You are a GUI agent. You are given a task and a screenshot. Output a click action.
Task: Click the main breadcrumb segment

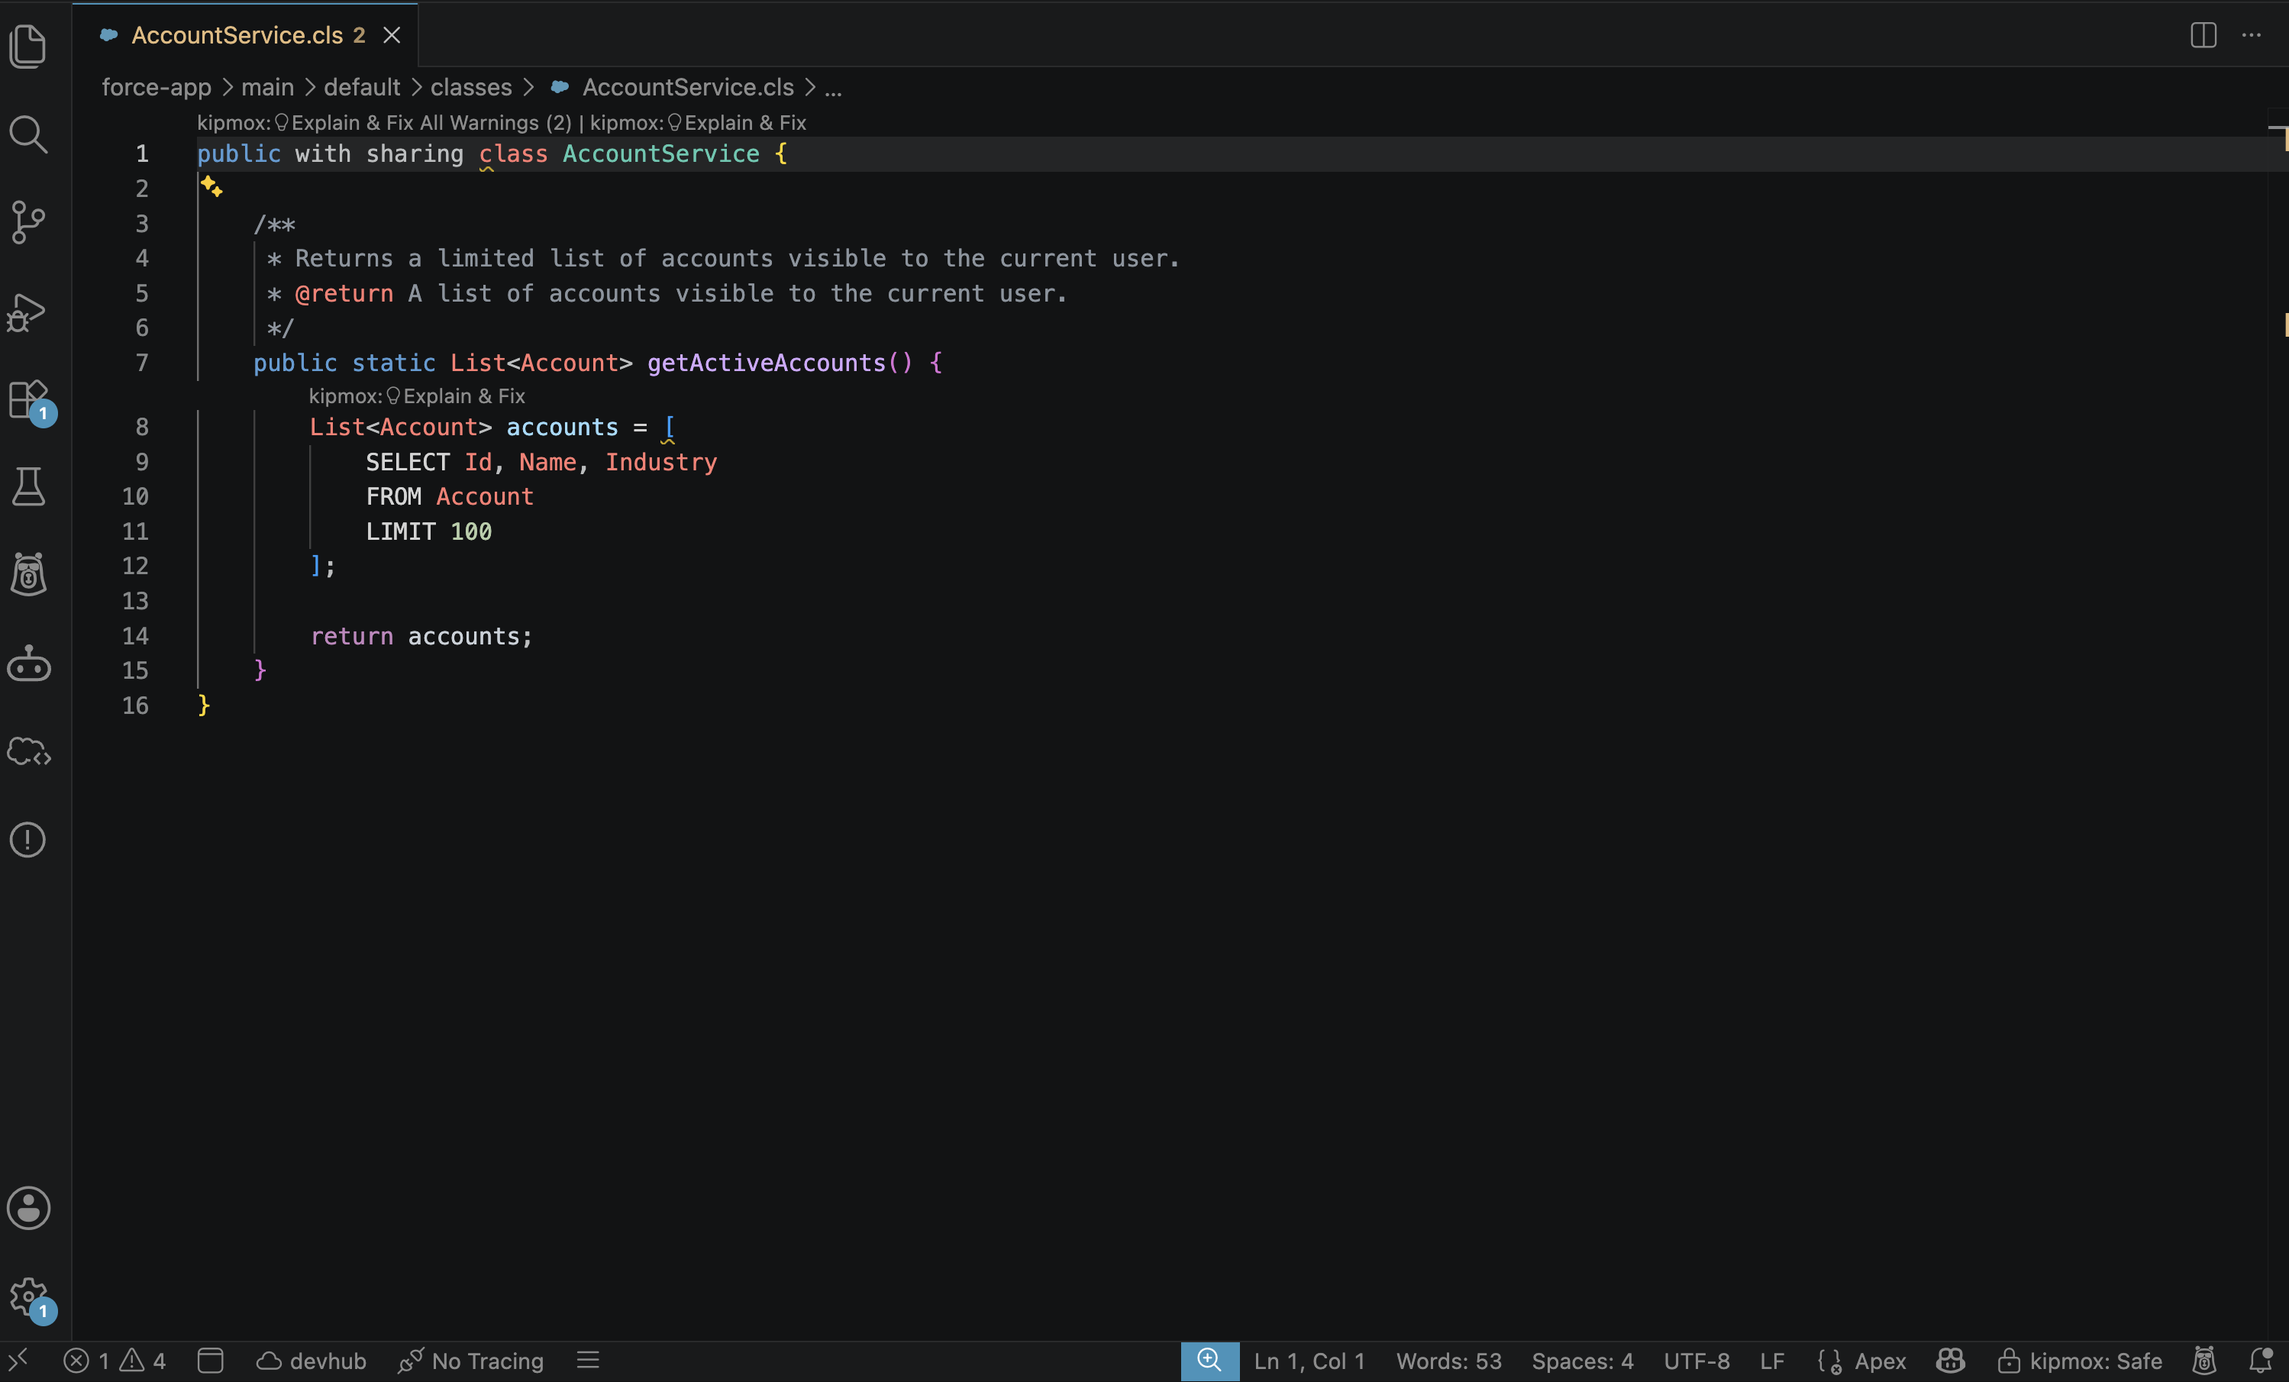tap(267, 87)
